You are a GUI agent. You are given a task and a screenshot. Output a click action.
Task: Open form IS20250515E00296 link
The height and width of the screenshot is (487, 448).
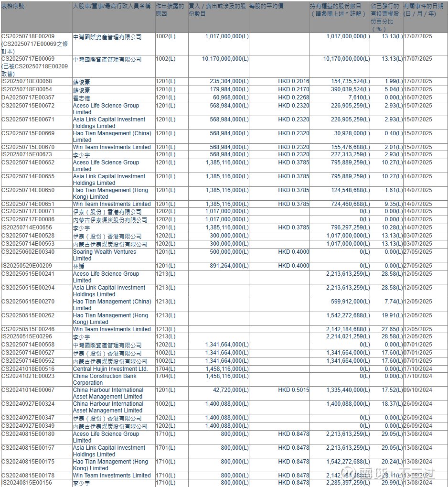(27, 336)
